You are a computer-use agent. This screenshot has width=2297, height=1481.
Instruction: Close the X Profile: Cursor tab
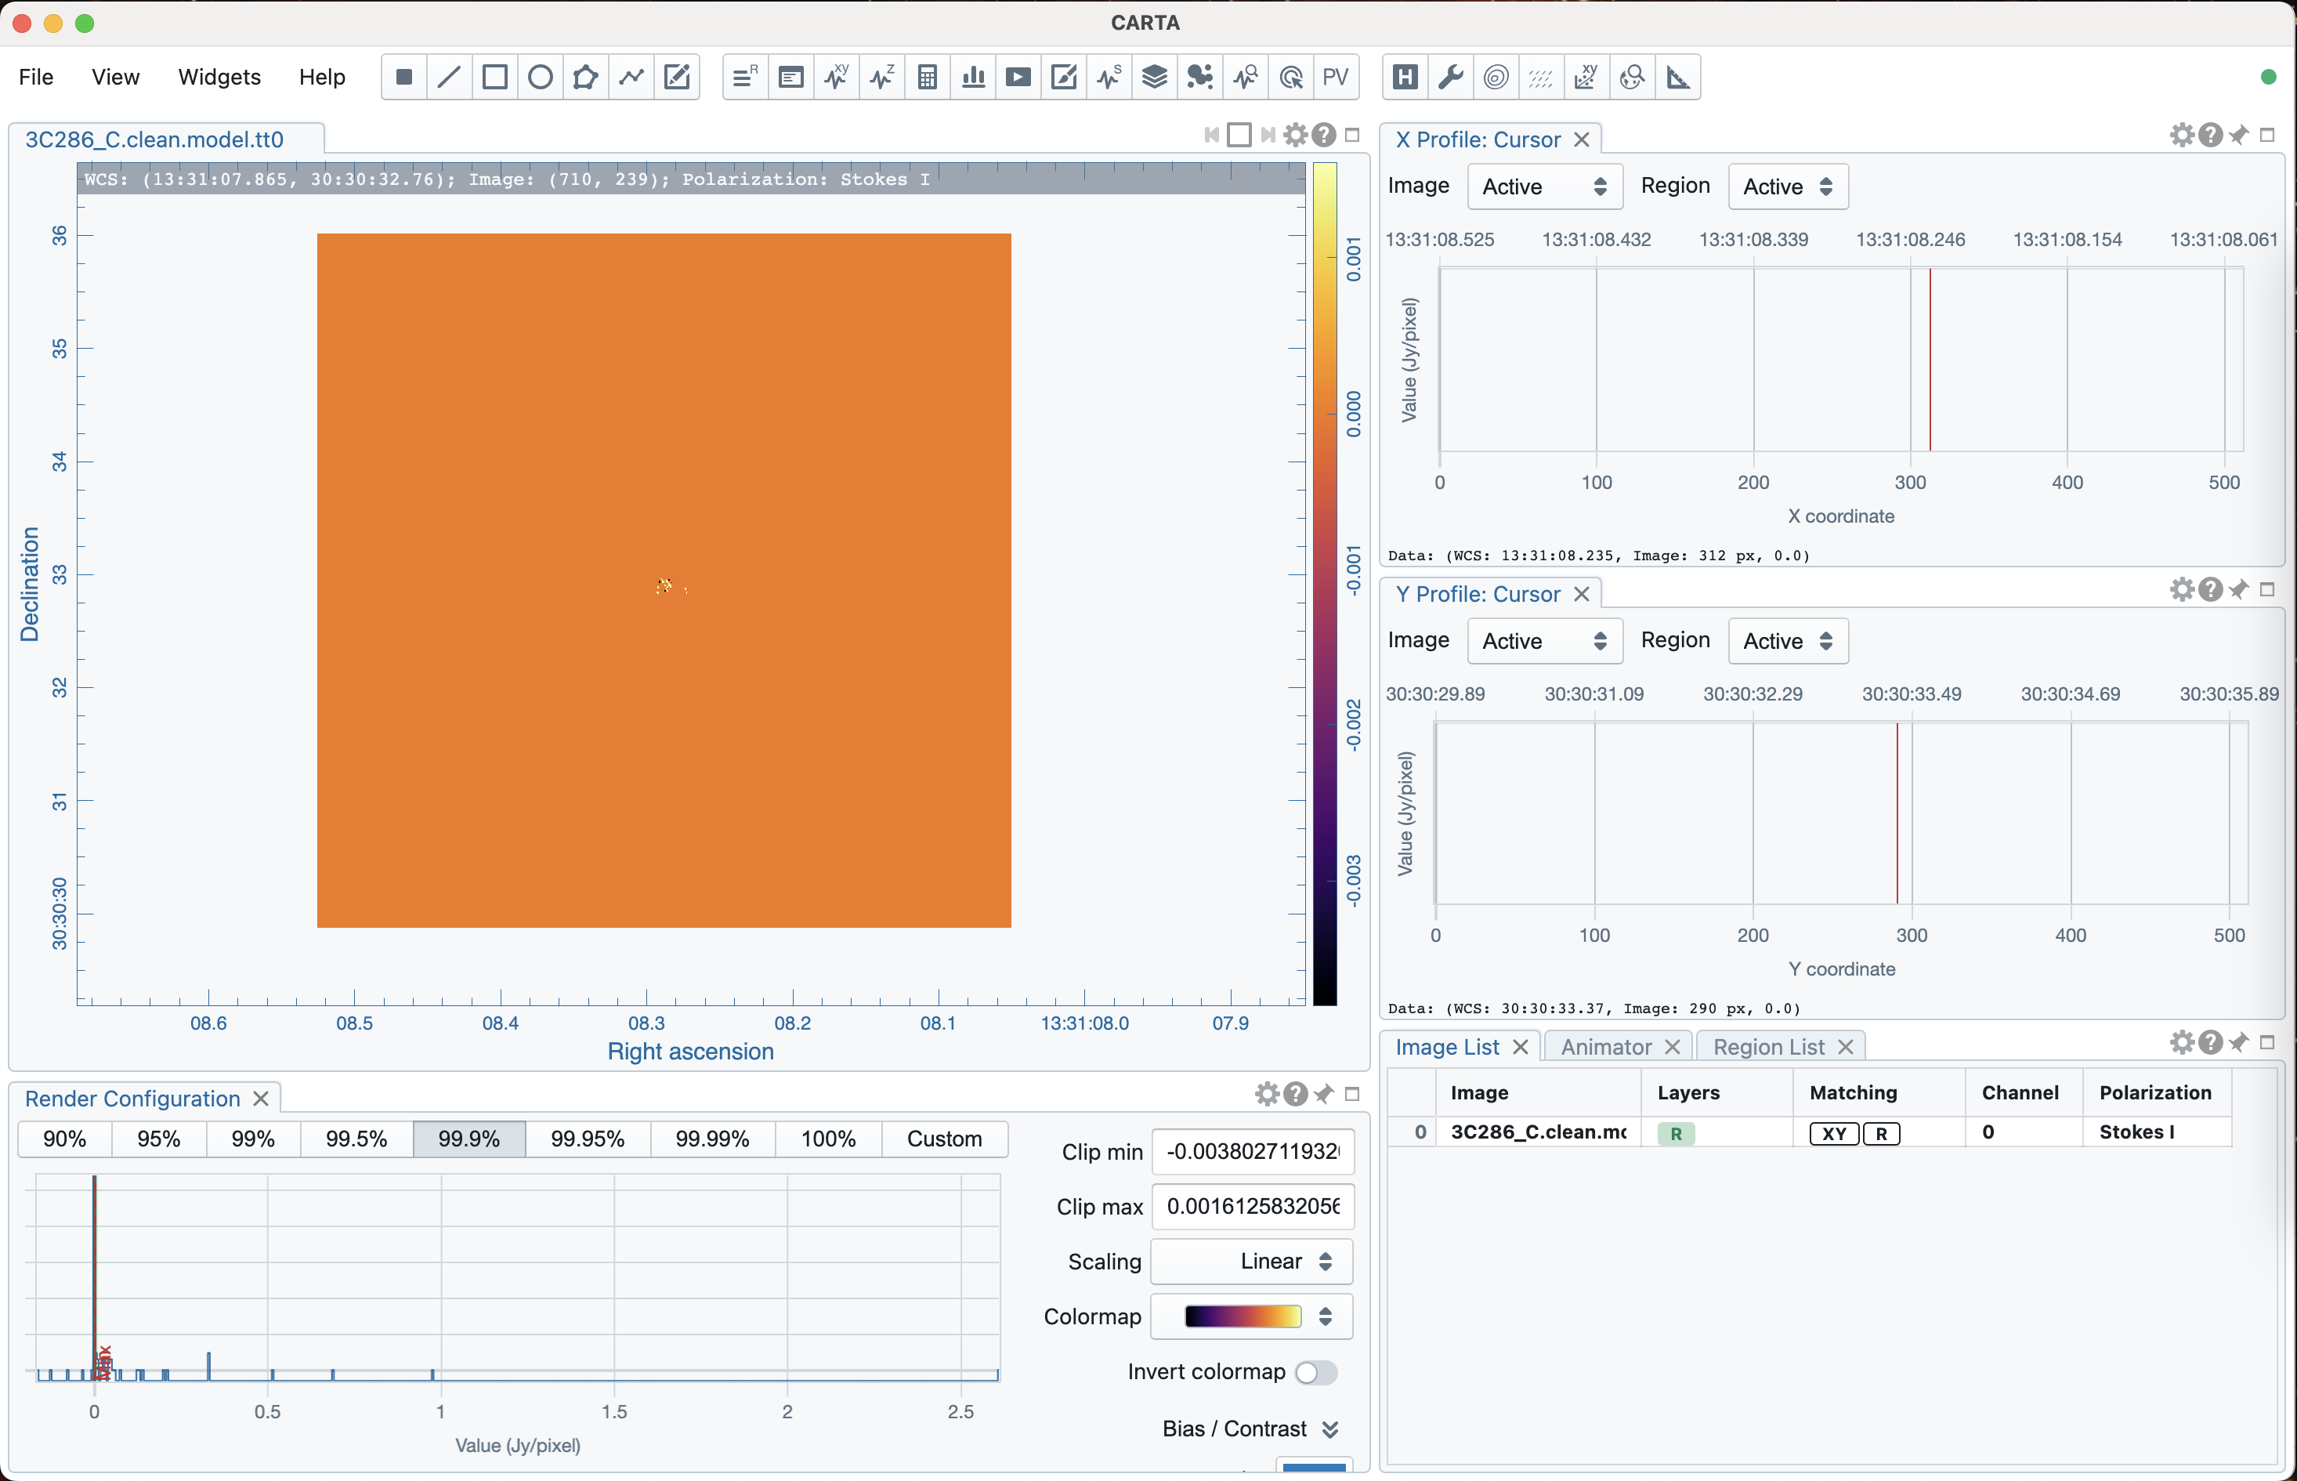coord(1582,140)
